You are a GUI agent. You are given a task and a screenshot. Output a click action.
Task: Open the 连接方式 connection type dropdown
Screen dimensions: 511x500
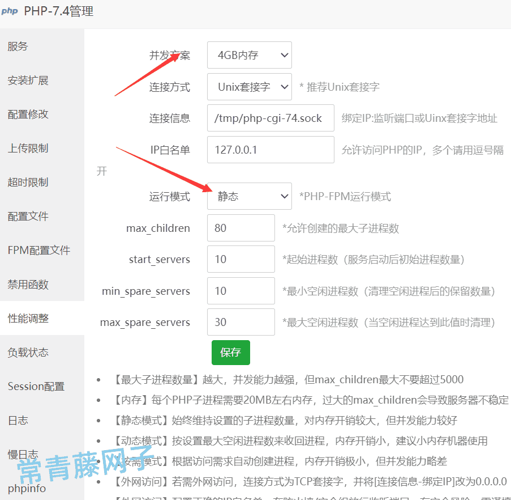[x=249, y=86]
